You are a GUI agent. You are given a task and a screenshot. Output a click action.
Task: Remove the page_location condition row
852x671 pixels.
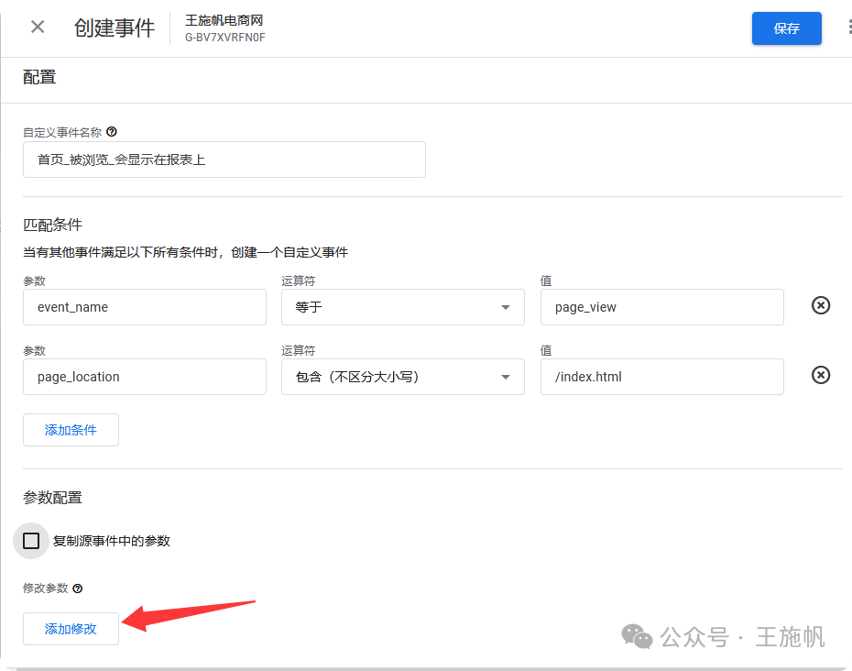(x=821, y=375)
